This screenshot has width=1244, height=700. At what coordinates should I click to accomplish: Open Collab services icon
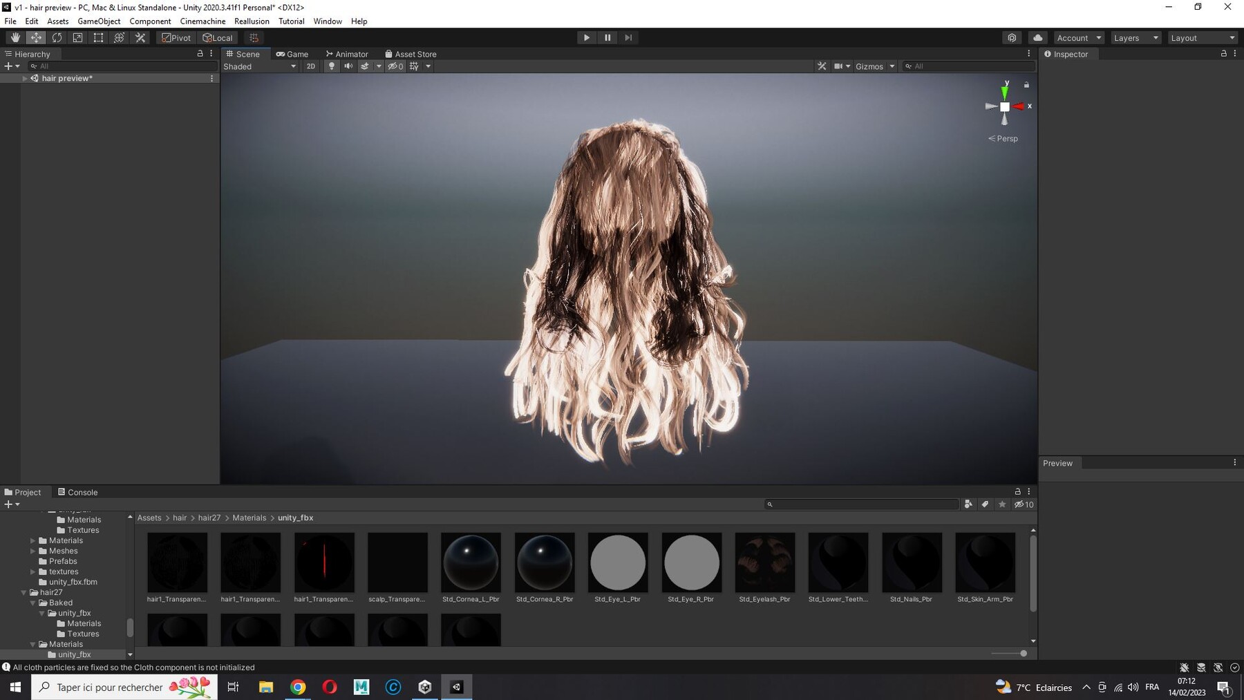1012,37
